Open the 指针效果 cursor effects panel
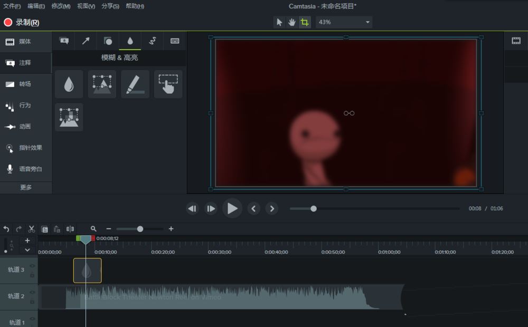 pyautogui.click(x=25, y=148)
